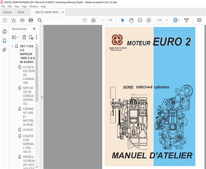This screenshot has width=206, height=169.
Task: Click the scrolling mode download icon
Action: [186, 20]
